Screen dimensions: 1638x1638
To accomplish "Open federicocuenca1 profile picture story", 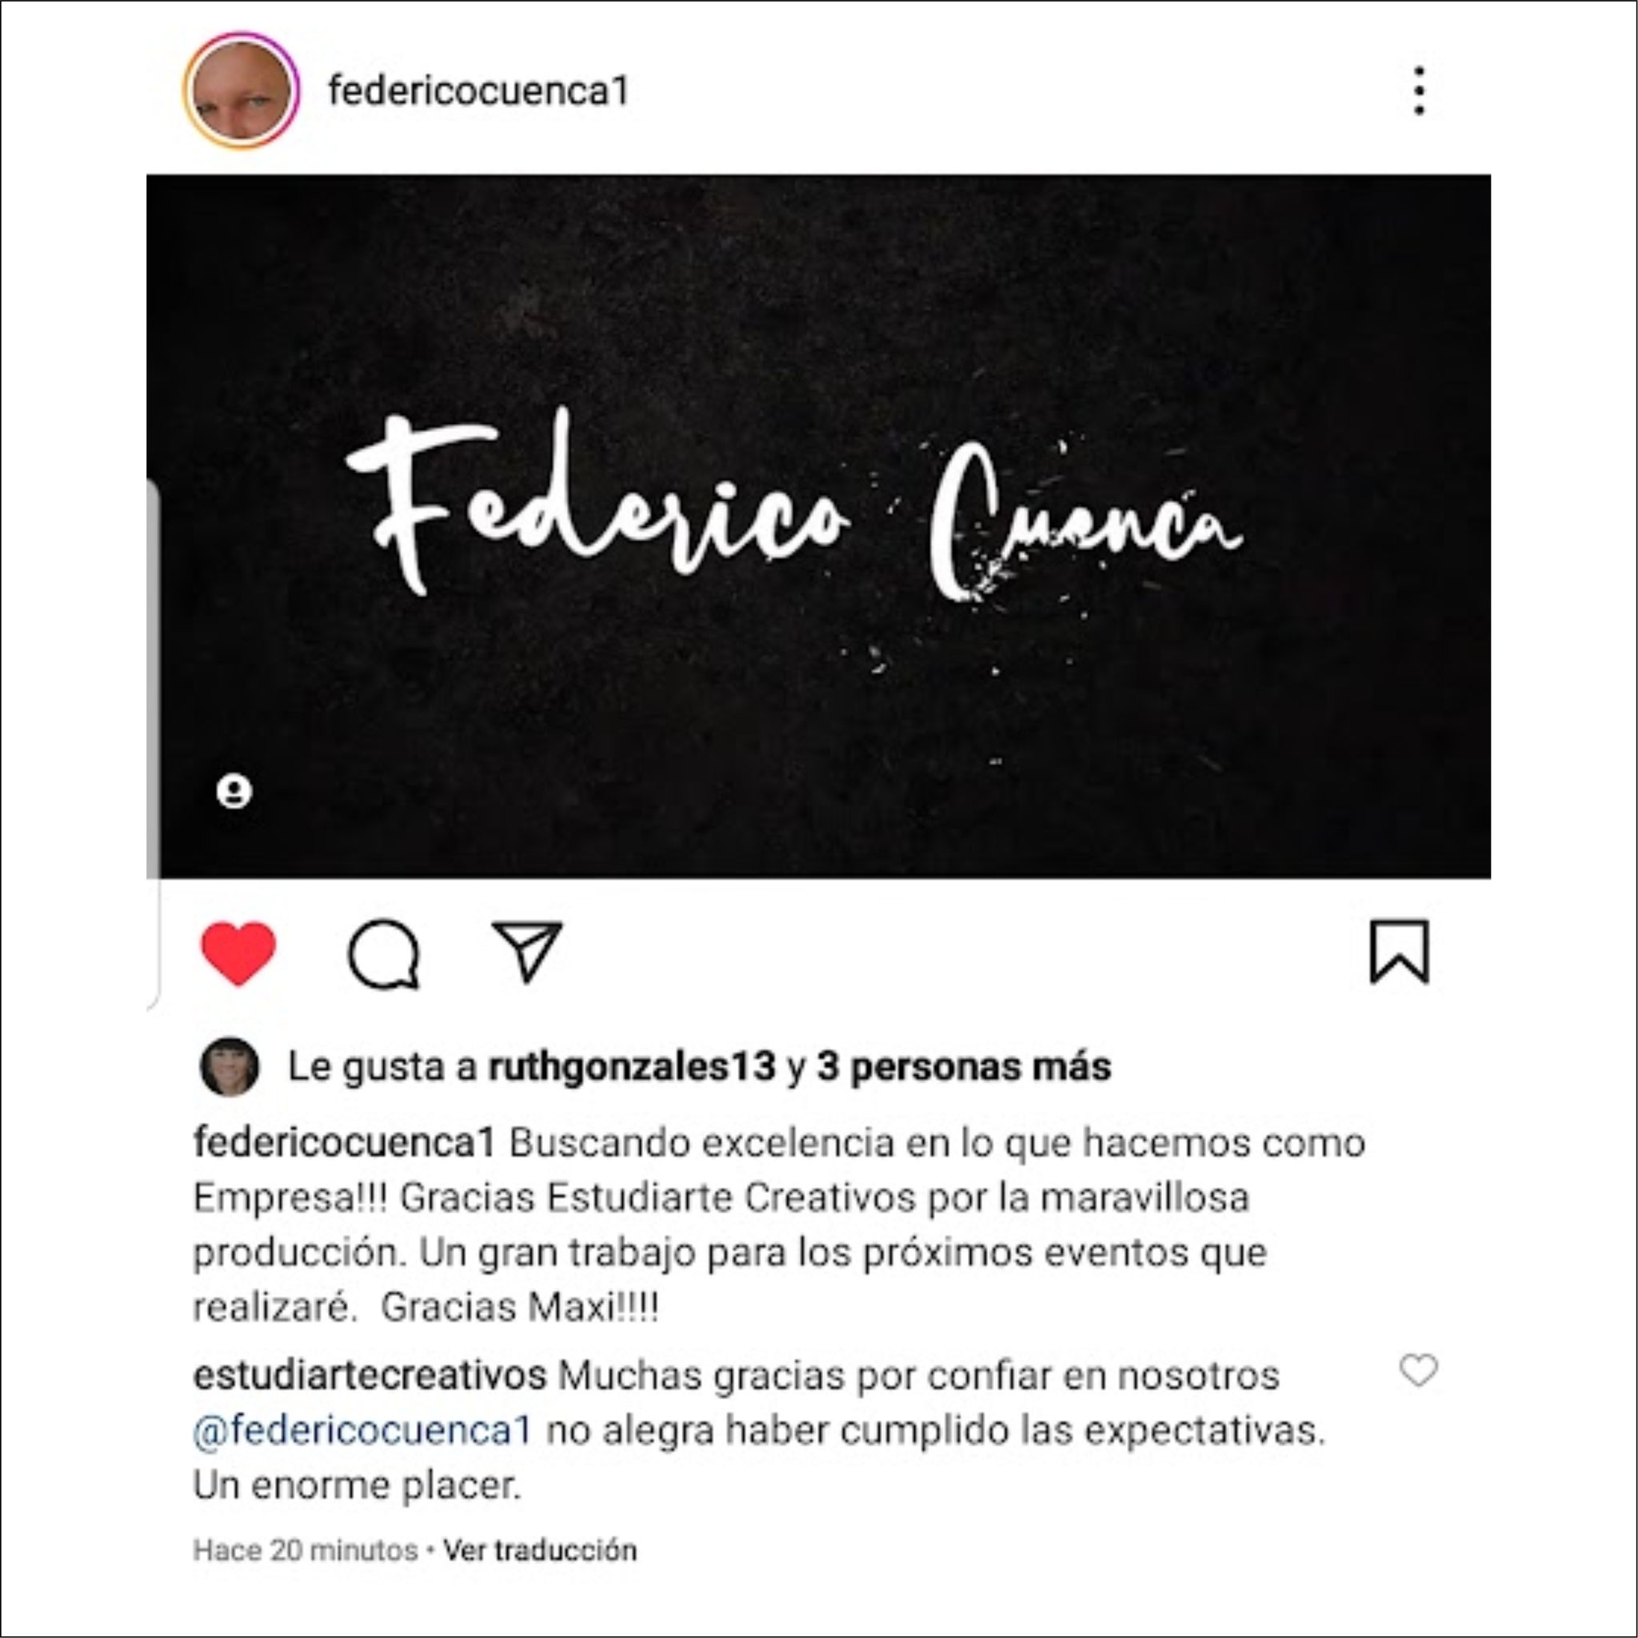I will point(241,90).
